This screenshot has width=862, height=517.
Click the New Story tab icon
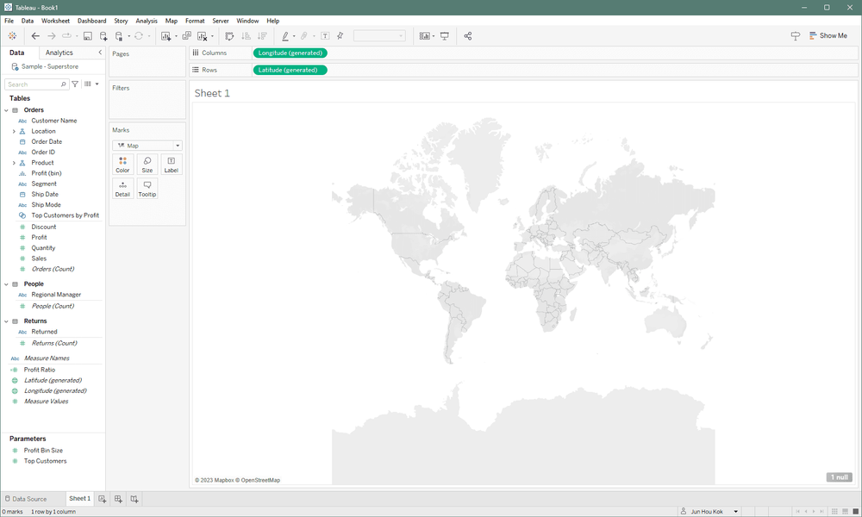[134, 499]
